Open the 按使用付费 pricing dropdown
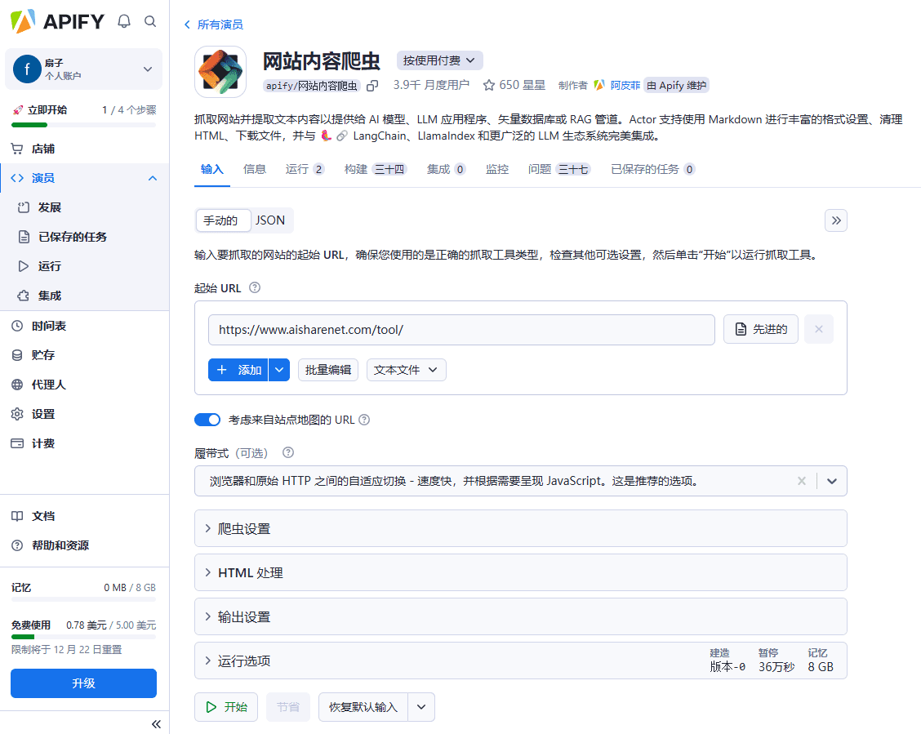Image resolution: width=921 pixels, height=734 pixels. [440, 60]
